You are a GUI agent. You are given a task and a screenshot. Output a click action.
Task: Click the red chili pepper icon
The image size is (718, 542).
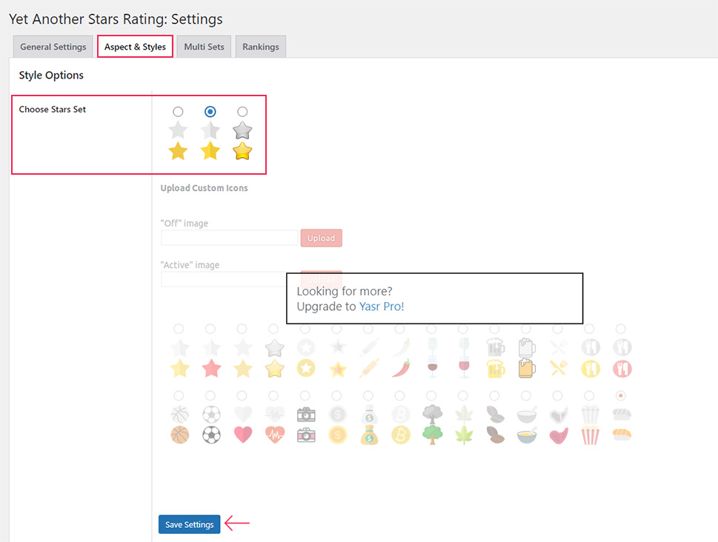coord(401,369)
